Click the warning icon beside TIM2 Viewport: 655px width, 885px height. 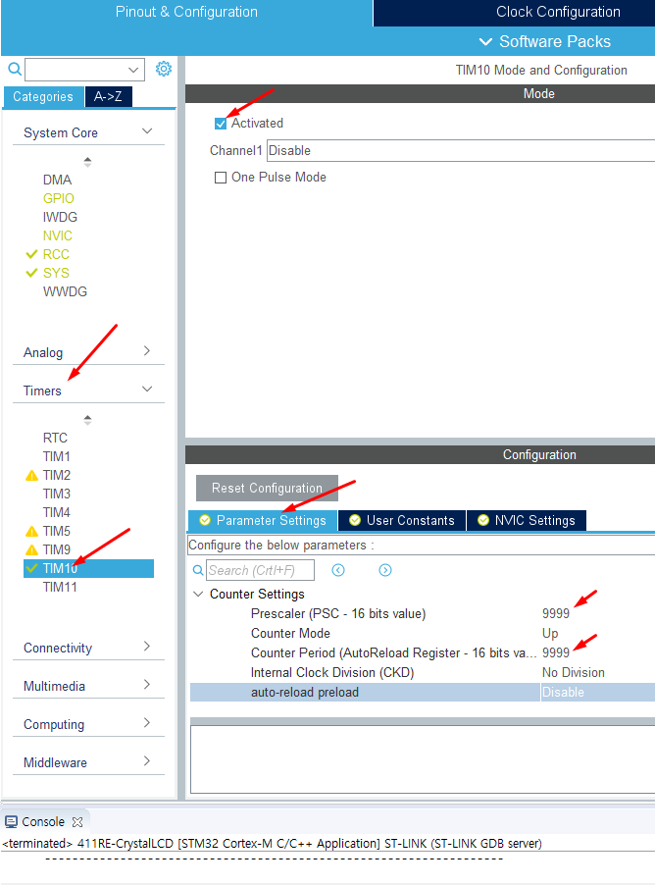31,476
